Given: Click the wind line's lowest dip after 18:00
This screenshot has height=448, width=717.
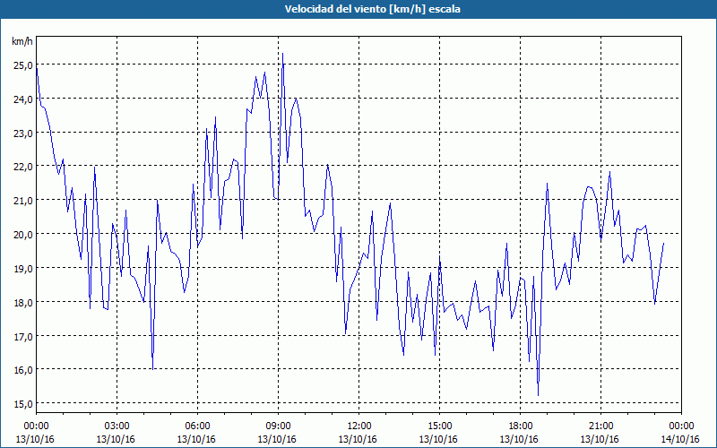Looking at the screenshot, I should coord(539,395).
